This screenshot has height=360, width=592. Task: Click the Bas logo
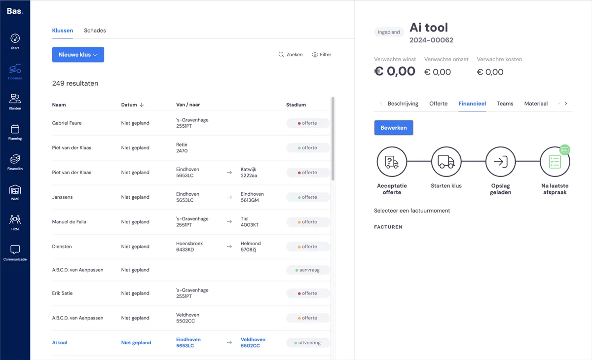tap(15, 11)
